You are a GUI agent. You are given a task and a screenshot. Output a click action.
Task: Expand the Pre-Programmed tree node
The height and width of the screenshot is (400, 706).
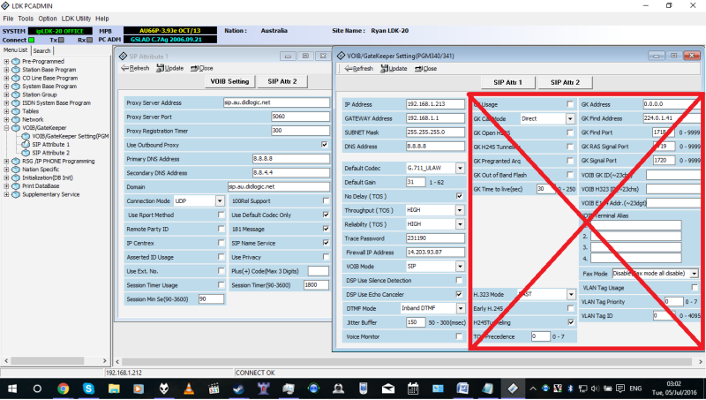[x=6, y=61]
